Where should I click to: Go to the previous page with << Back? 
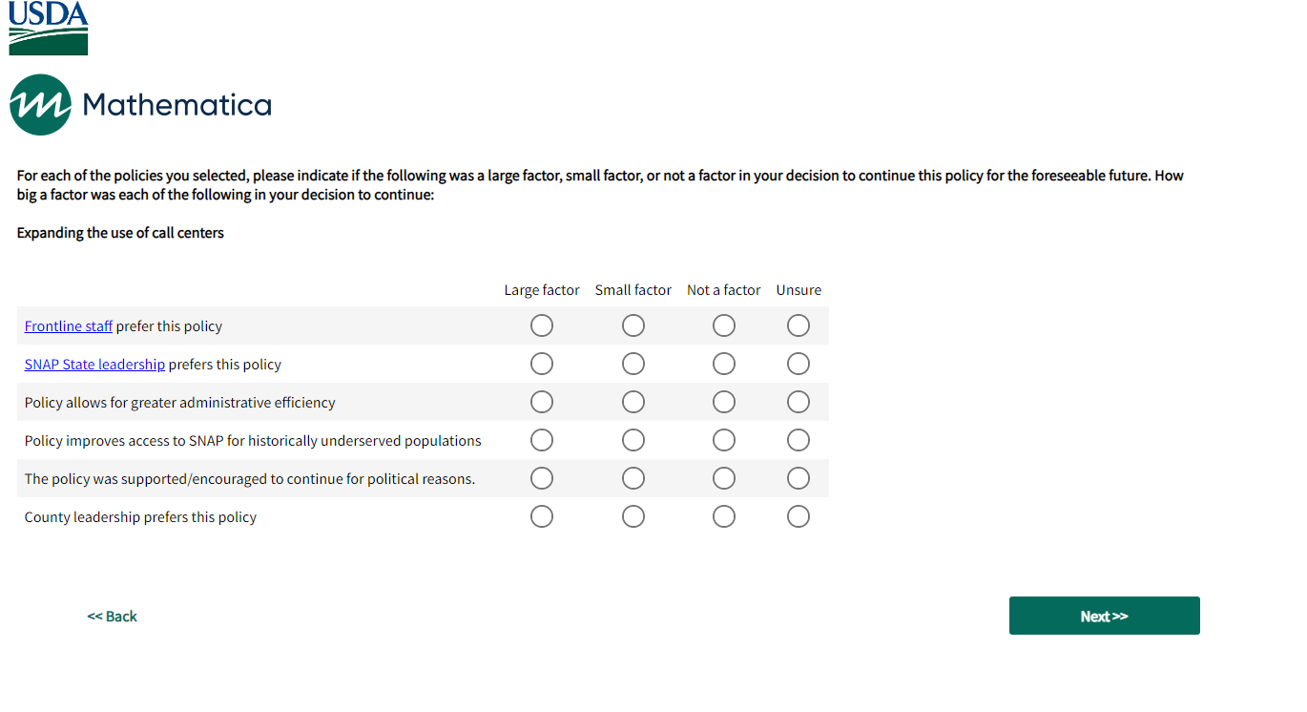click(x=112, y=617)
